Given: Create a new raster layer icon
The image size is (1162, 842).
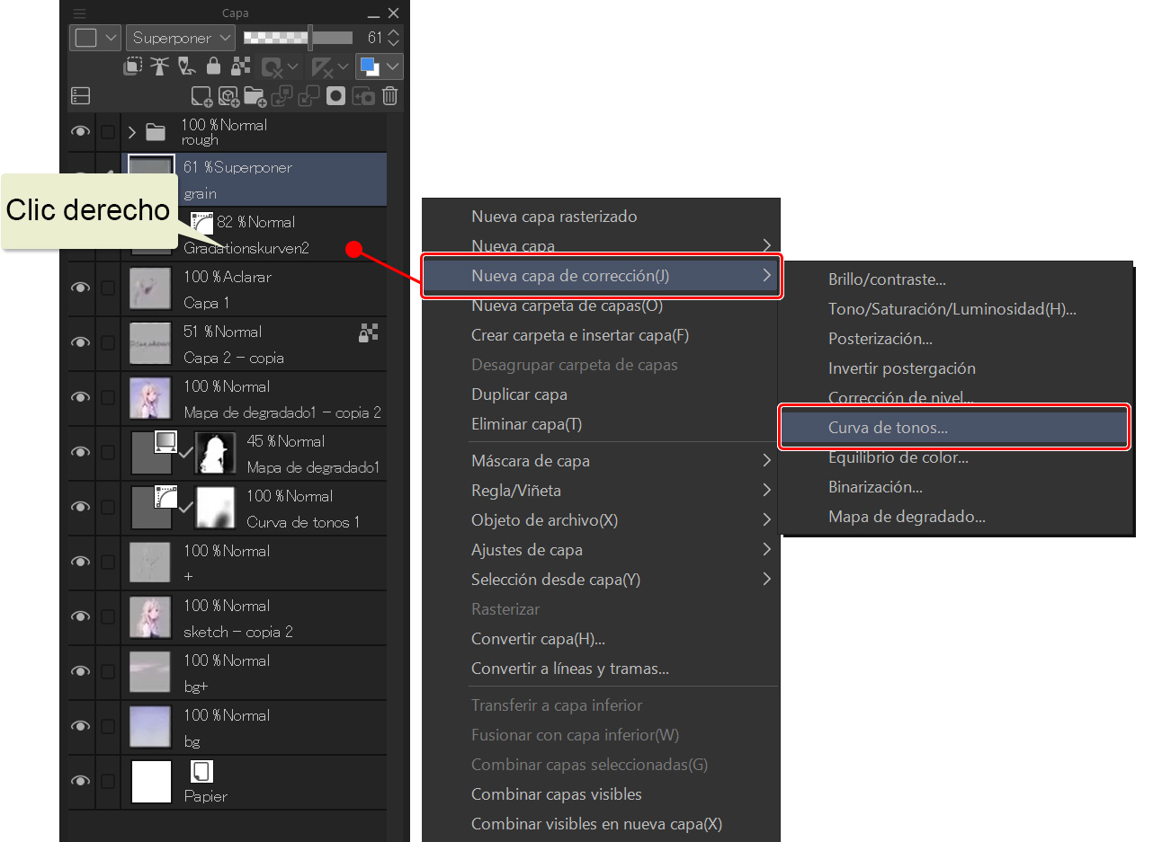Looking at the screenshot, I should pos(201,96).
